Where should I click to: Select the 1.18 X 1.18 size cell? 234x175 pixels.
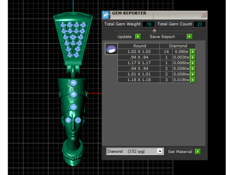139,80
